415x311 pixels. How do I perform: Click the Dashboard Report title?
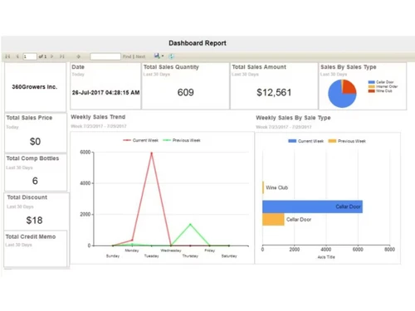(198, 43)
